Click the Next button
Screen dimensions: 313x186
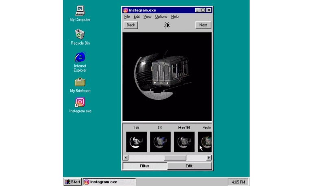pyautogui.click(x=203, y=25)
